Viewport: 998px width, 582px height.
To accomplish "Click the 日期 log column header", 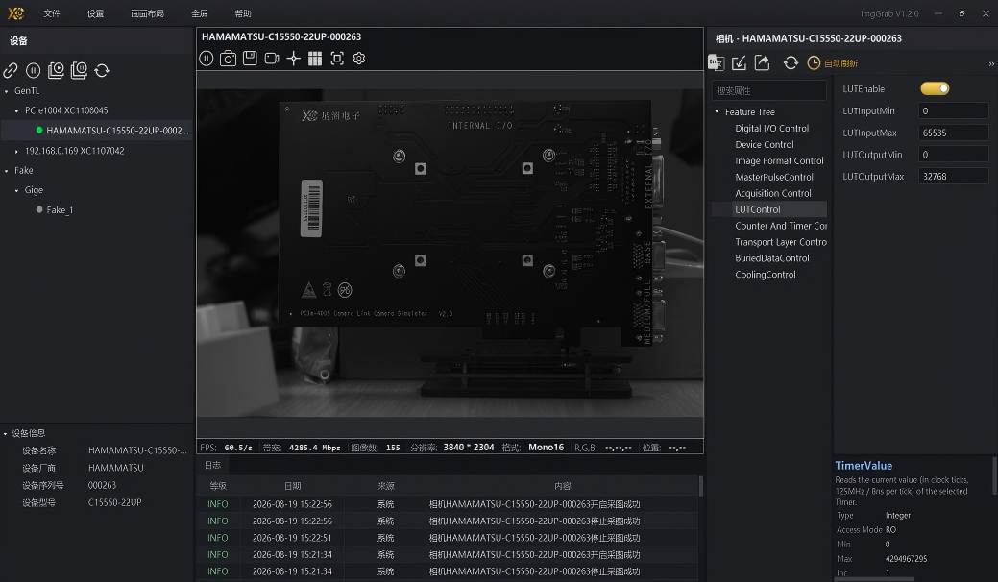I will coord(292,486).
